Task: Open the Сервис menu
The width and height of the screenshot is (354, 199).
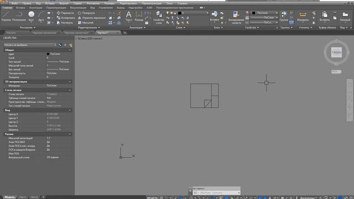Action: click(x=77, y=3)
